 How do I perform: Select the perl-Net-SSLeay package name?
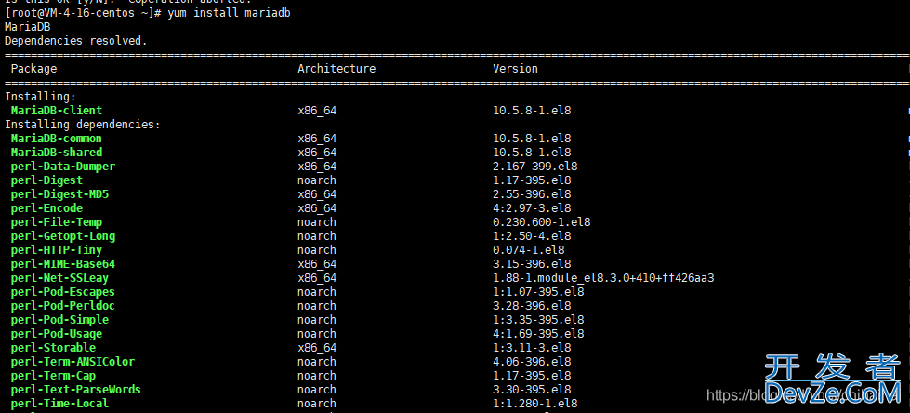tap(59, 277)
